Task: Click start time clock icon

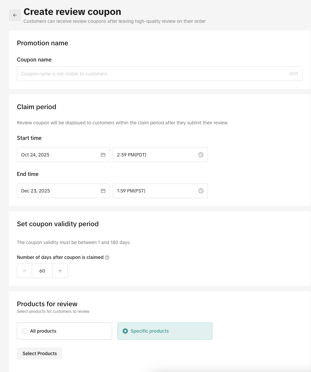Action: (x=201, y=155)
